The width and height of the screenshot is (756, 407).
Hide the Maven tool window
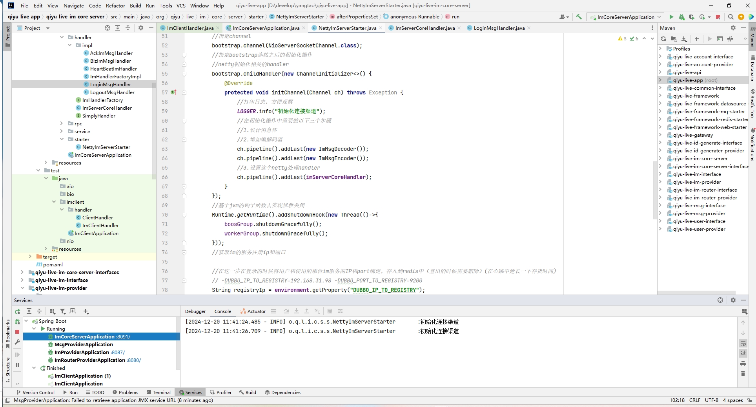pos(743,28)
